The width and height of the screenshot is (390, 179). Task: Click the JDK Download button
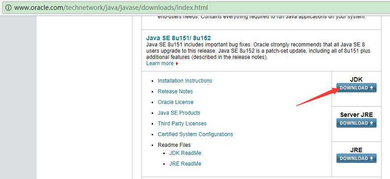click(356, 87)
